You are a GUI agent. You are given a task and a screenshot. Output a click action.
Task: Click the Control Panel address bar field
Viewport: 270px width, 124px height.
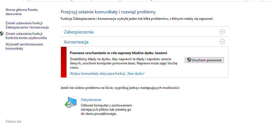click(x=135, y=1)
